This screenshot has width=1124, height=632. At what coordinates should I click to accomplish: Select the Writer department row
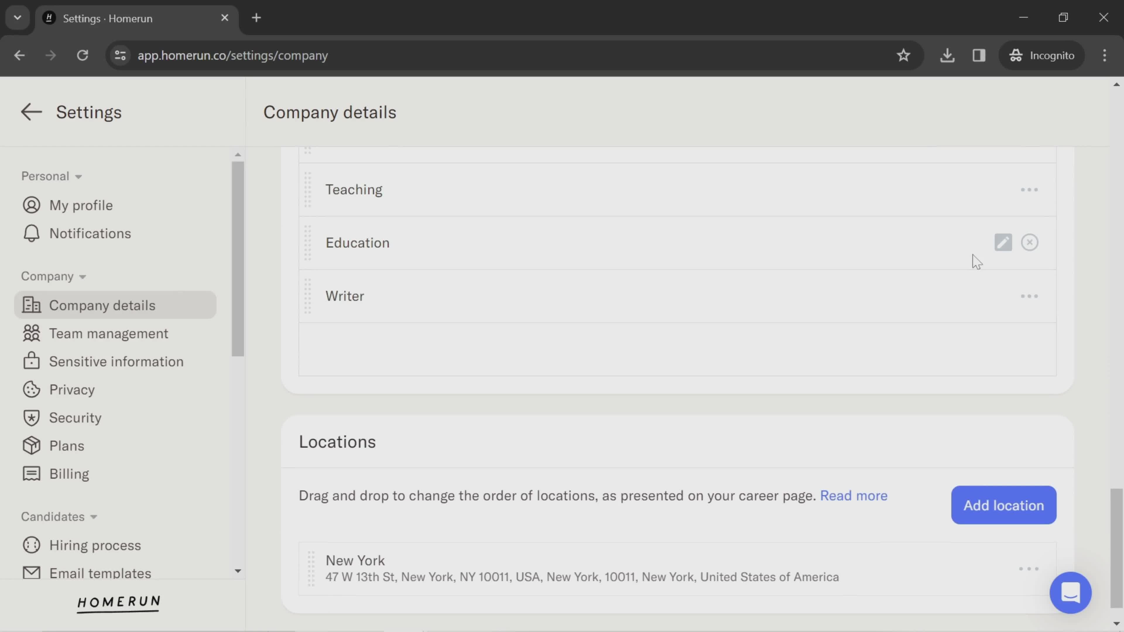[x=677, y=296]
